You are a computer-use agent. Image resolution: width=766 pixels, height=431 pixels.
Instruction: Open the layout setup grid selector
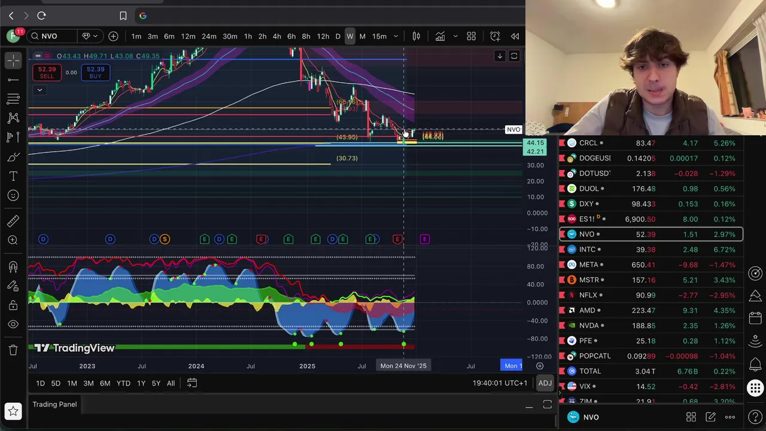[x=471, y=37]
